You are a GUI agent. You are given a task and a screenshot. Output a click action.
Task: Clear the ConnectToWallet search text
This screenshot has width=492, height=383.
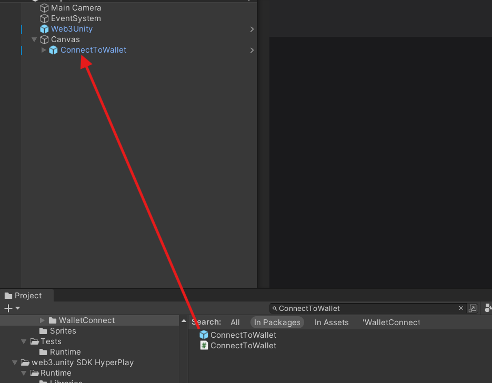click(x=461, y=308)
